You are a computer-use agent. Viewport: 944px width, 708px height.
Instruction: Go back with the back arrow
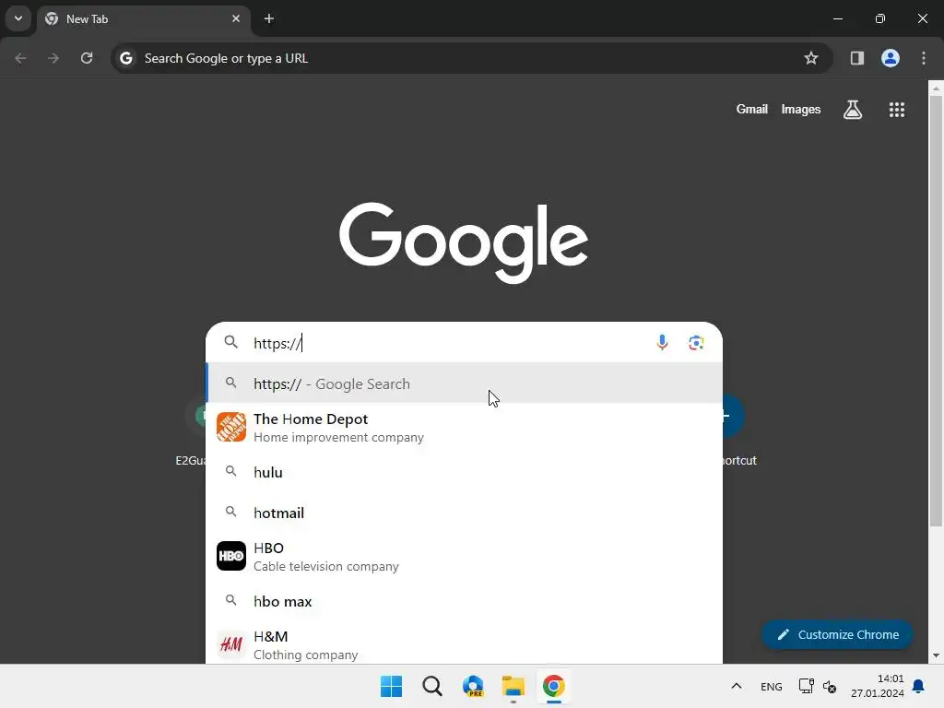click(20, 58)
